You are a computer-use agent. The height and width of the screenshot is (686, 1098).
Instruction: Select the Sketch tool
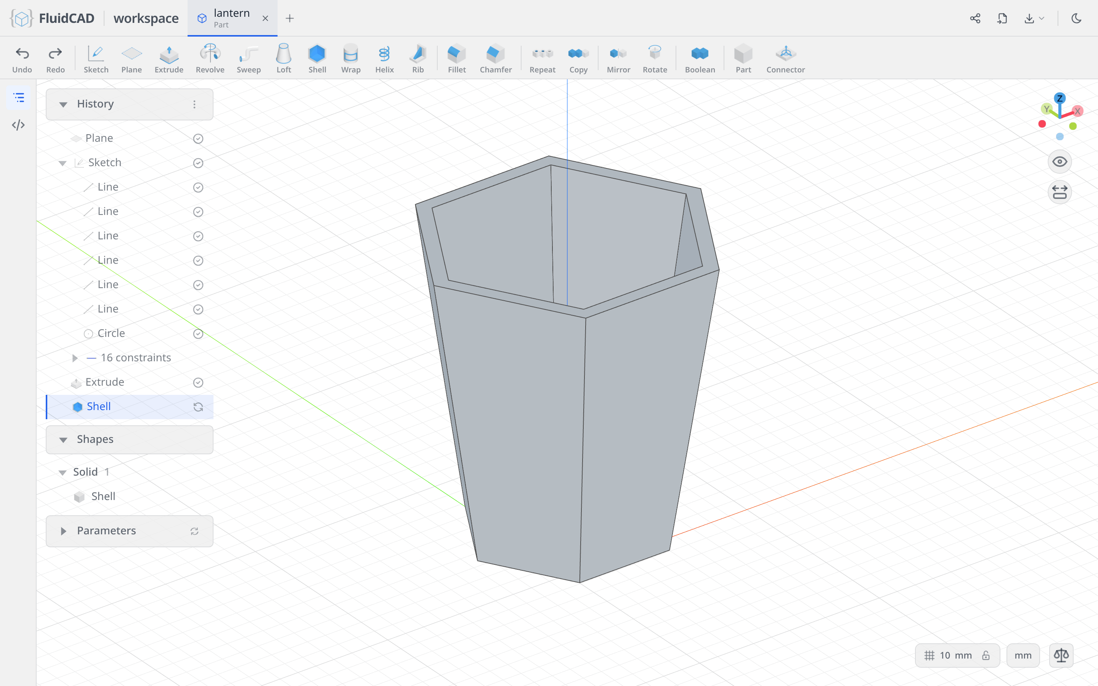pos(96,59)
